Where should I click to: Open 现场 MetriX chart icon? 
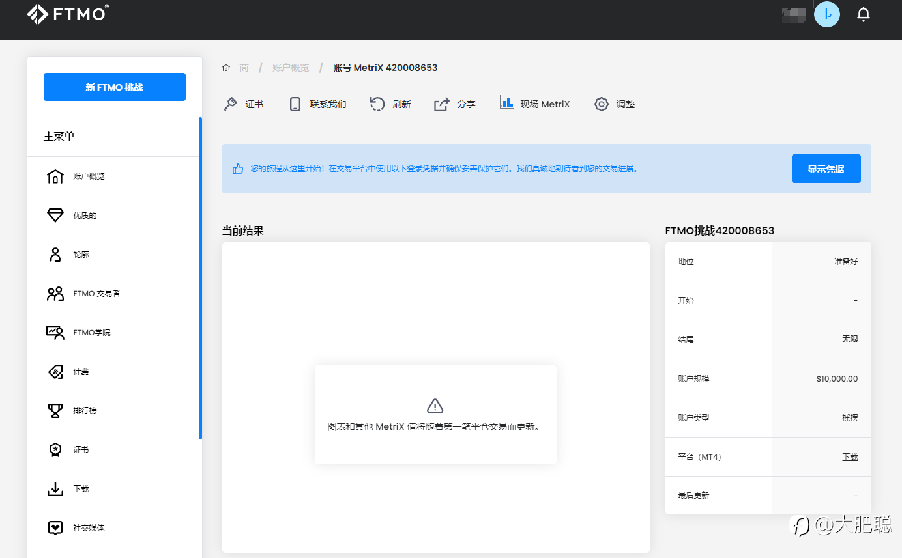pos(507,103)
